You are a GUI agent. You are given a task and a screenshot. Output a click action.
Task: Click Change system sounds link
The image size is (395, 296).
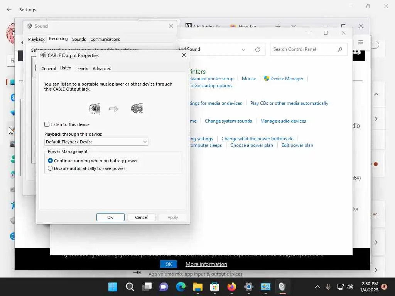pyautogui.click(x=228, y=121)
